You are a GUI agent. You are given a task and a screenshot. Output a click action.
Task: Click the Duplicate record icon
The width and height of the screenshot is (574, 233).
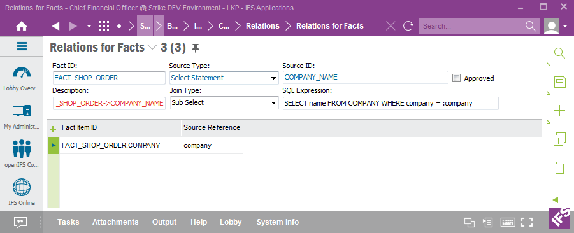coord(560,139)
